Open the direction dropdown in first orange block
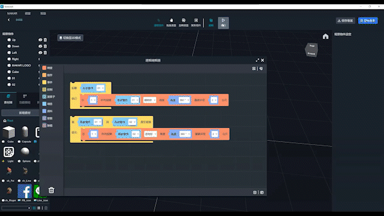Image resolution: width=384 pixels, height=216 pixels. coord(149,100)
